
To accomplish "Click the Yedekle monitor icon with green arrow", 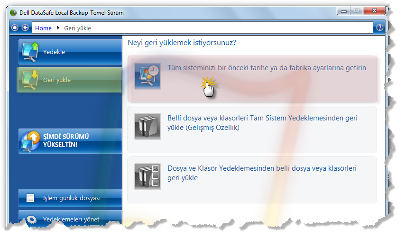I will [30, 52].
